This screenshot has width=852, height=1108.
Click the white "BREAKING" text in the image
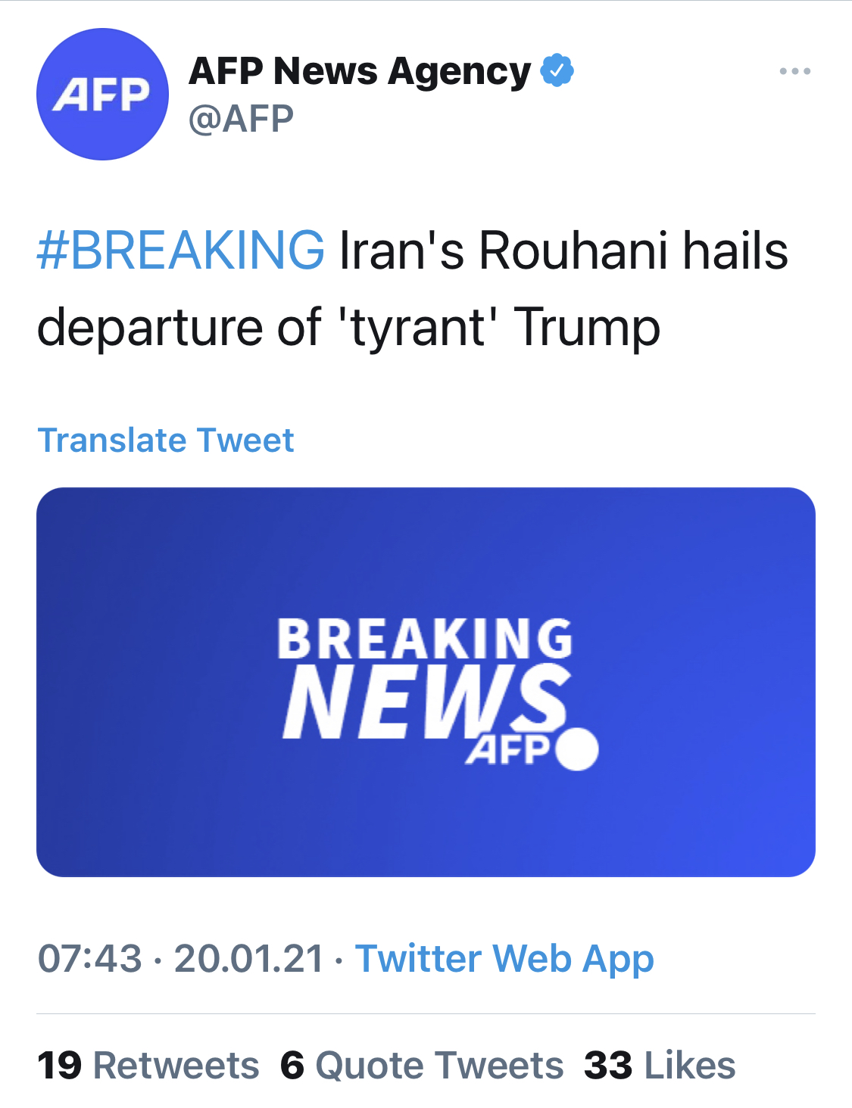pos(425,639)
